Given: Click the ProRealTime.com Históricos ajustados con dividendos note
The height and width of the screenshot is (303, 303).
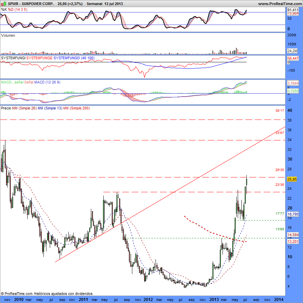Looking at the screenshot, I should click(46, 294).
